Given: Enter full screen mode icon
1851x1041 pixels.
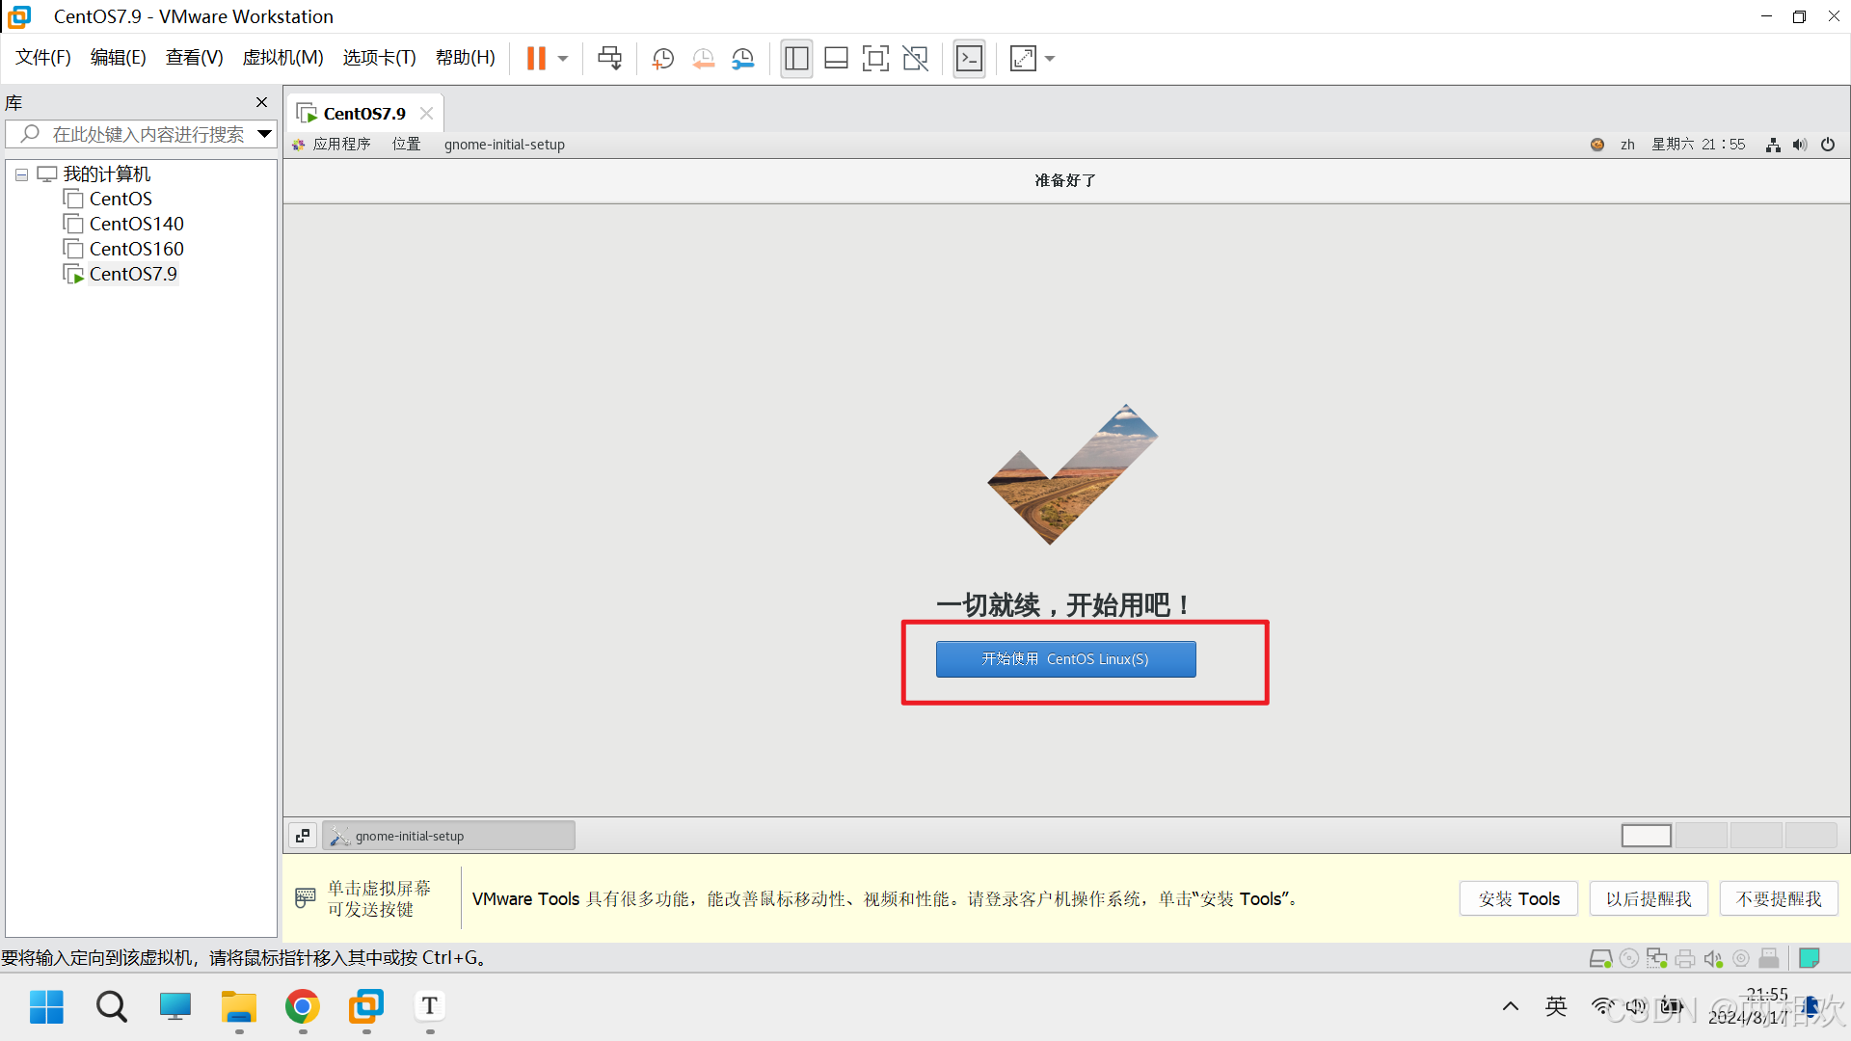Looking at the screenshot, I should [x=875, y=59].
